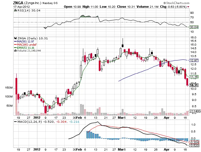The height and width of the screenshot is (152, 201).
Task: Click the RSI 90 level label
Action: [x=192, y=13]
